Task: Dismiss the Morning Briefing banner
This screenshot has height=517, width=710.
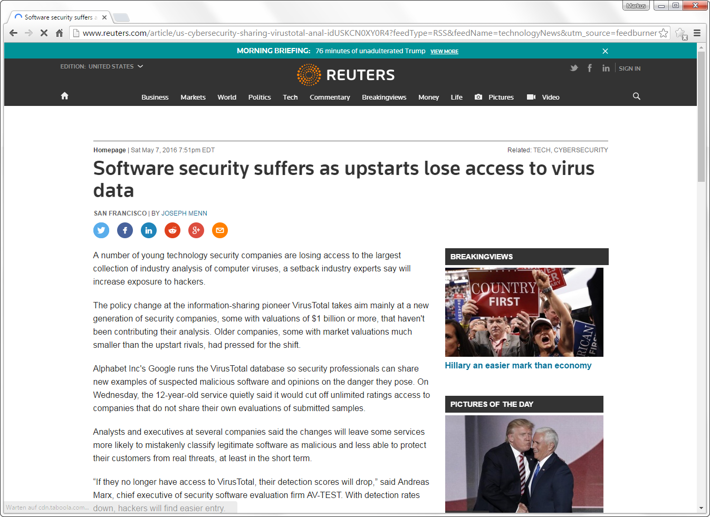Action: (x=605, y=51)
